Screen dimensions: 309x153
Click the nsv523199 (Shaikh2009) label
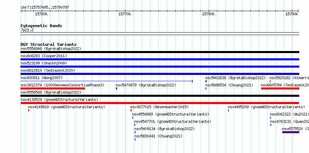[x=44, y=63]
